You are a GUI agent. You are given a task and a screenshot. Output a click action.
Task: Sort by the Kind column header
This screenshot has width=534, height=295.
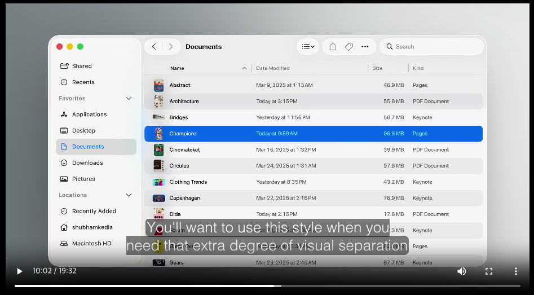point(418,68)
